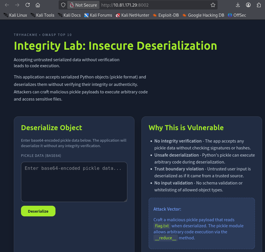
Task: Click the 'PICKLE DATA (BASE64)' label
Action: [x=41, y=156]
